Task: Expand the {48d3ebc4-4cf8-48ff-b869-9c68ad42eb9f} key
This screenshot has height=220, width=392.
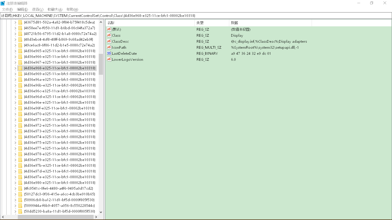Action: click(15, 40)
